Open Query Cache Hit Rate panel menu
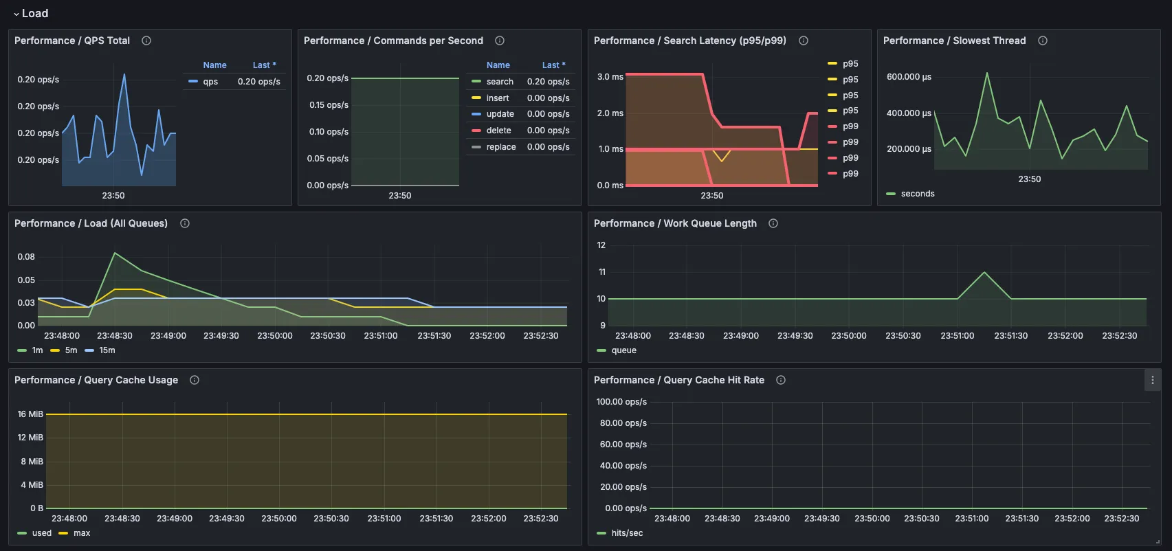This screenshot has height=551, width=1172. 1152,380
